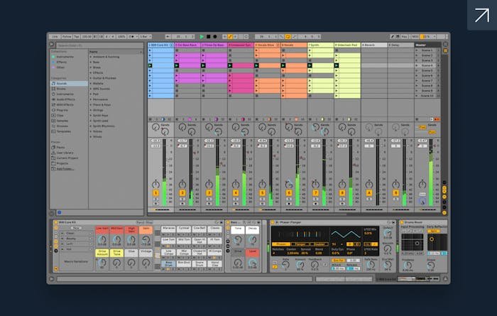Click the round Record button
This screenshot has width=497, height=316.
(x=216, y=36)
